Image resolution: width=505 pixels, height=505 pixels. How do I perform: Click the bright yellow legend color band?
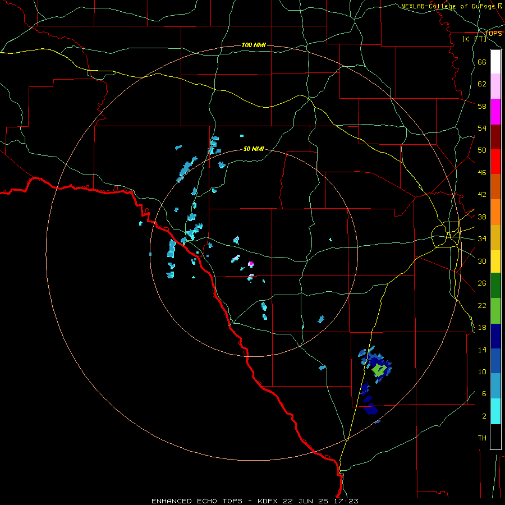point(495,261)
